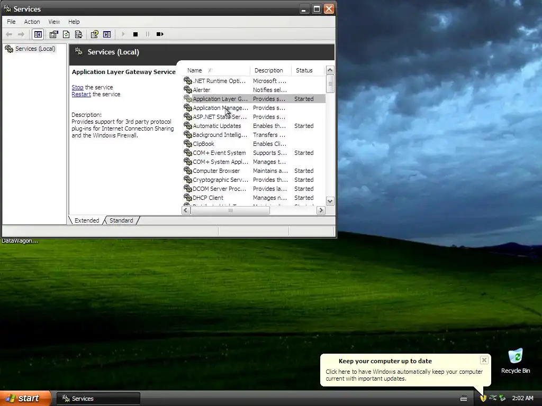The height and width of the screenshot is (406, 542).
Task: Open the Help menu
Action: (74, 21)
